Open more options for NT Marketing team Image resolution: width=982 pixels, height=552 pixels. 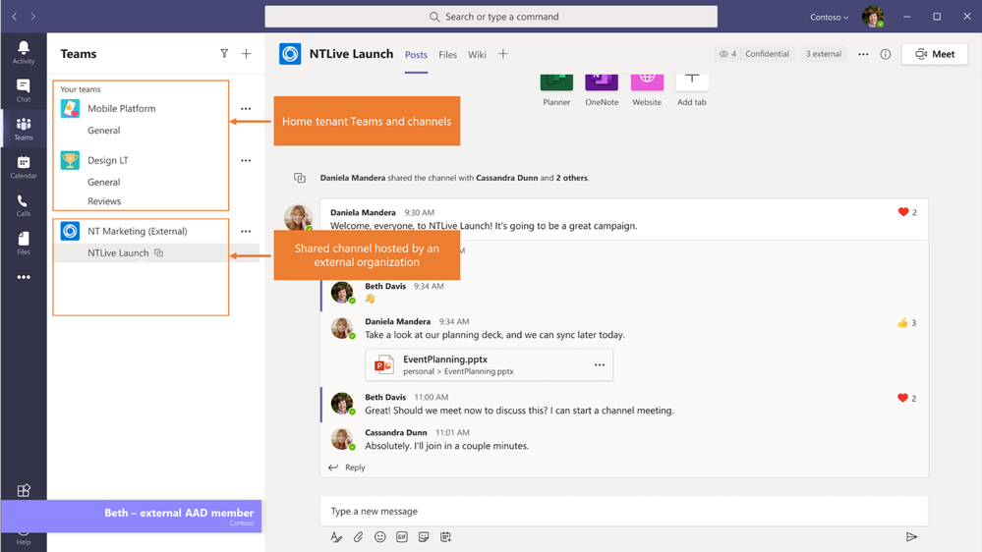[x=246, y=231]
